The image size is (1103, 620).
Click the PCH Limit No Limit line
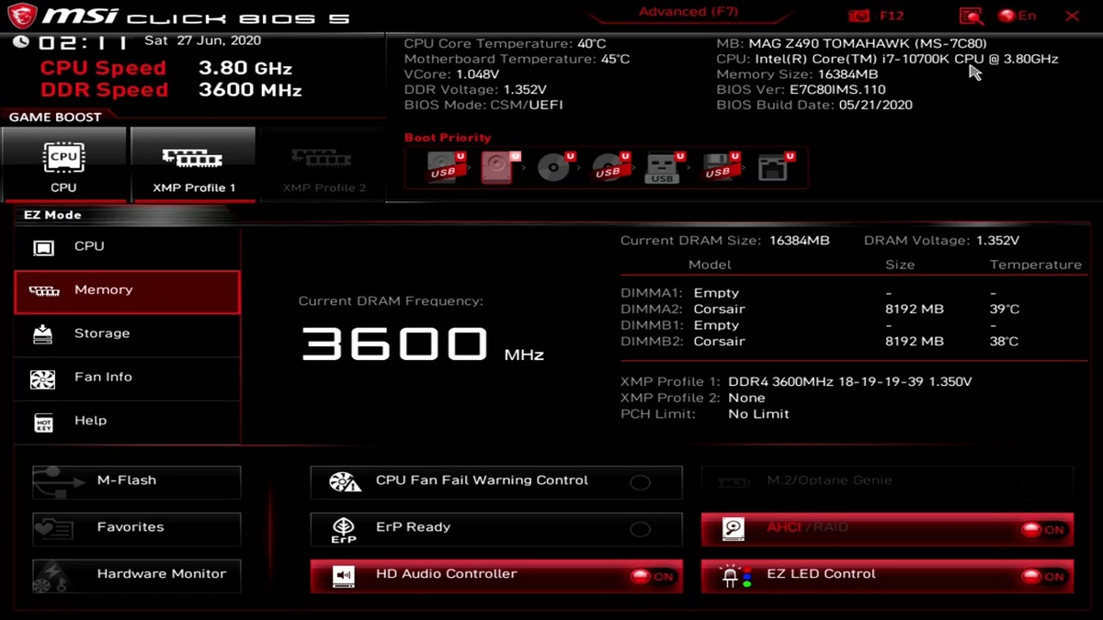pos(705,414)
